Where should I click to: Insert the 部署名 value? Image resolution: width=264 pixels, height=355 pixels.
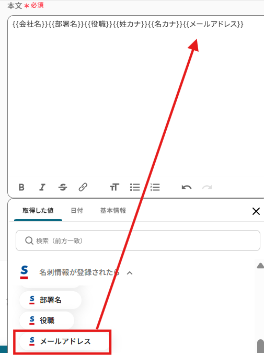[50, 300]
